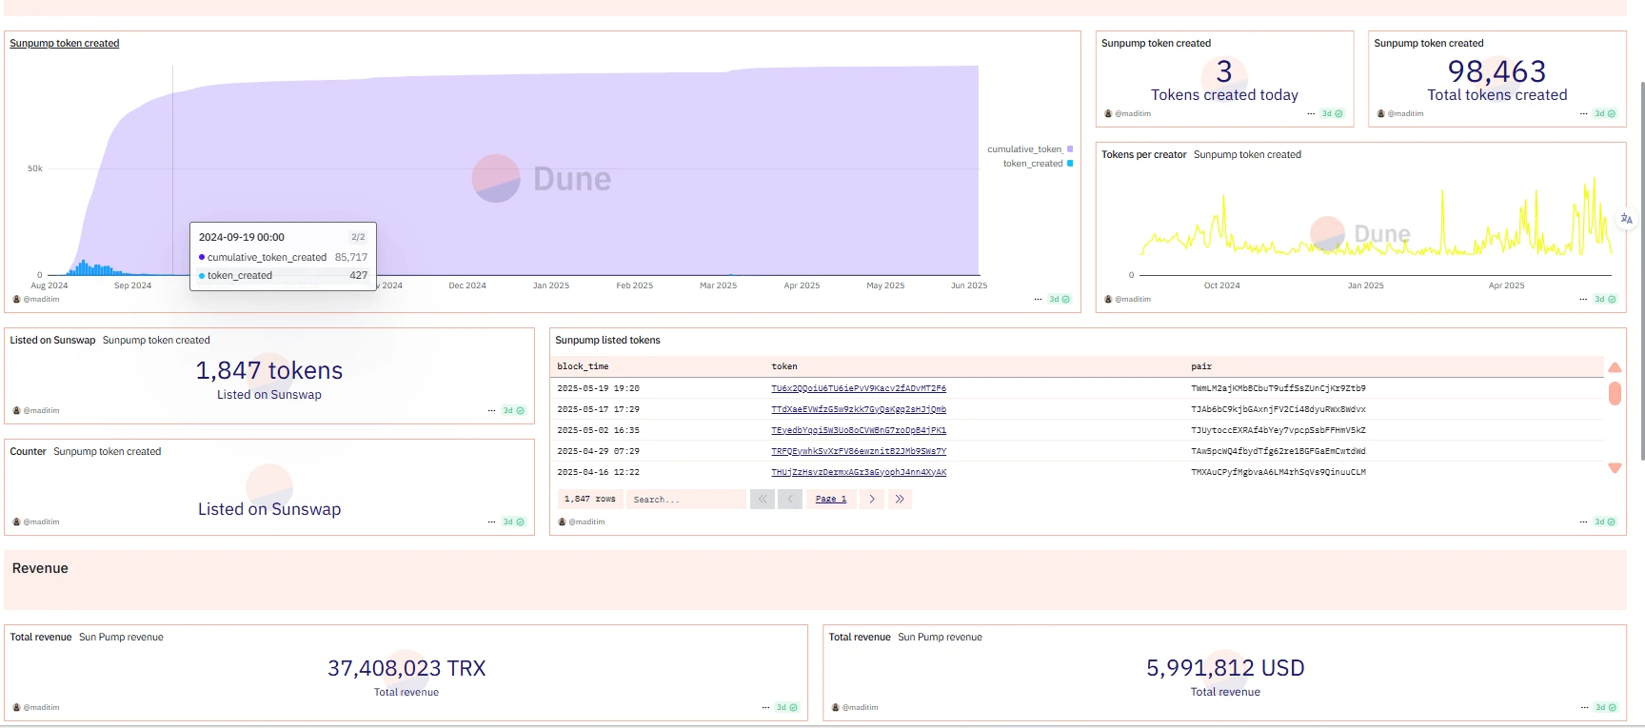Select pair cell starting TMXAuCPyfMg

[1278, 472]
